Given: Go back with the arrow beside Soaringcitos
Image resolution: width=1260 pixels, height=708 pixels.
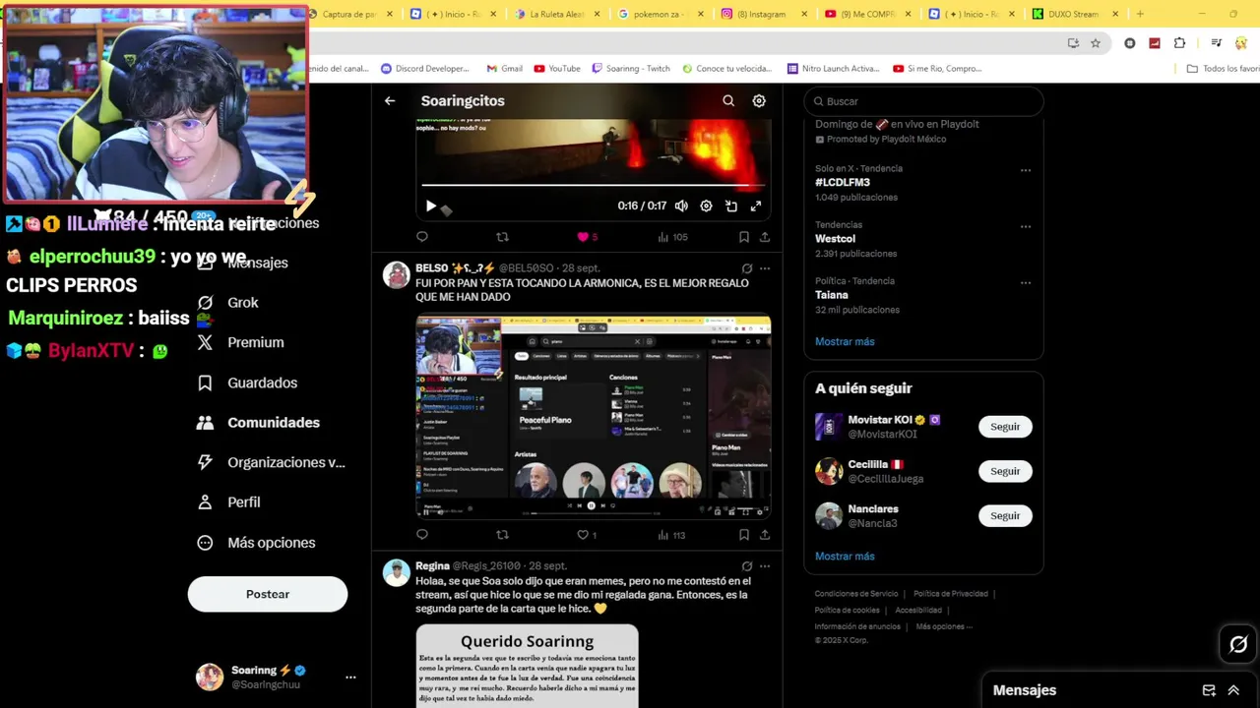Looking at the screenshot, I should 390,101.
